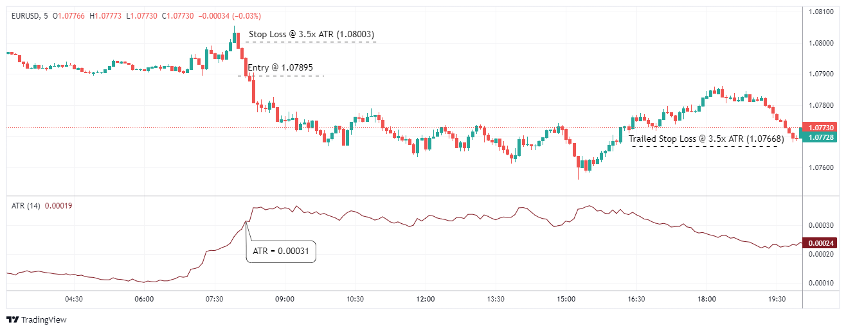The height and width of the screenshot is (331, 846).
Task: Click the 'ATR = 0.00031' callout
Action: coord(282,251)
